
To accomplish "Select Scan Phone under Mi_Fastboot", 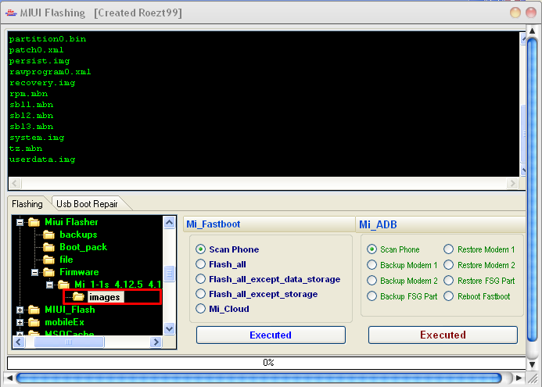I will [200, 249].
